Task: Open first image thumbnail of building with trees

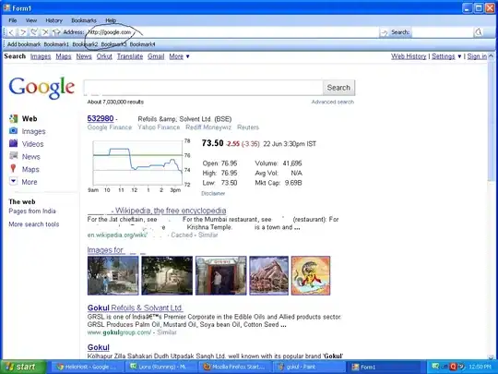Action: tap(113, 275)
